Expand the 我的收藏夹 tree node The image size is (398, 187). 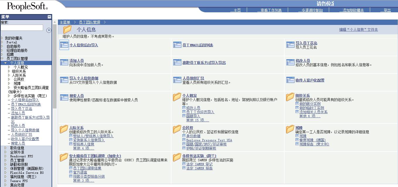2,38
